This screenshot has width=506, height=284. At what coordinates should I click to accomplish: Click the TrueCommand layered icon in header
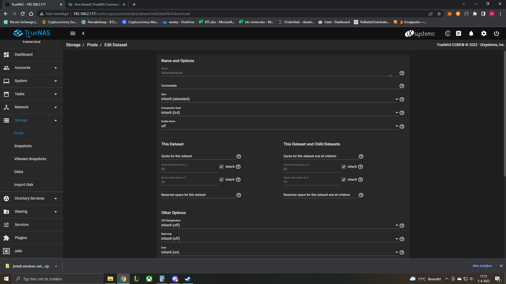click(x=447, y=33)
